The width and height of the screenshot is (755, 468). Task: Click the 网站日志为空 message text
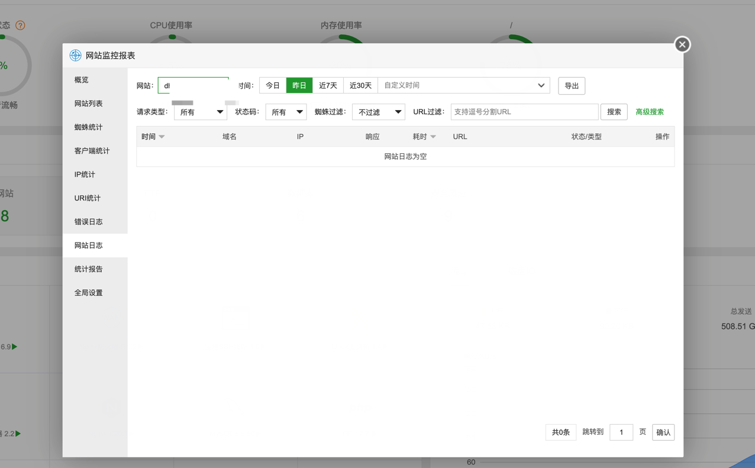405,157
